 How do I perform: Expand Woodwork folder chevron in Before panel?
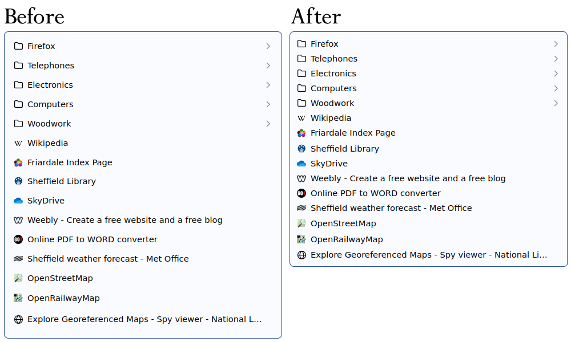[x=268, y=124]
